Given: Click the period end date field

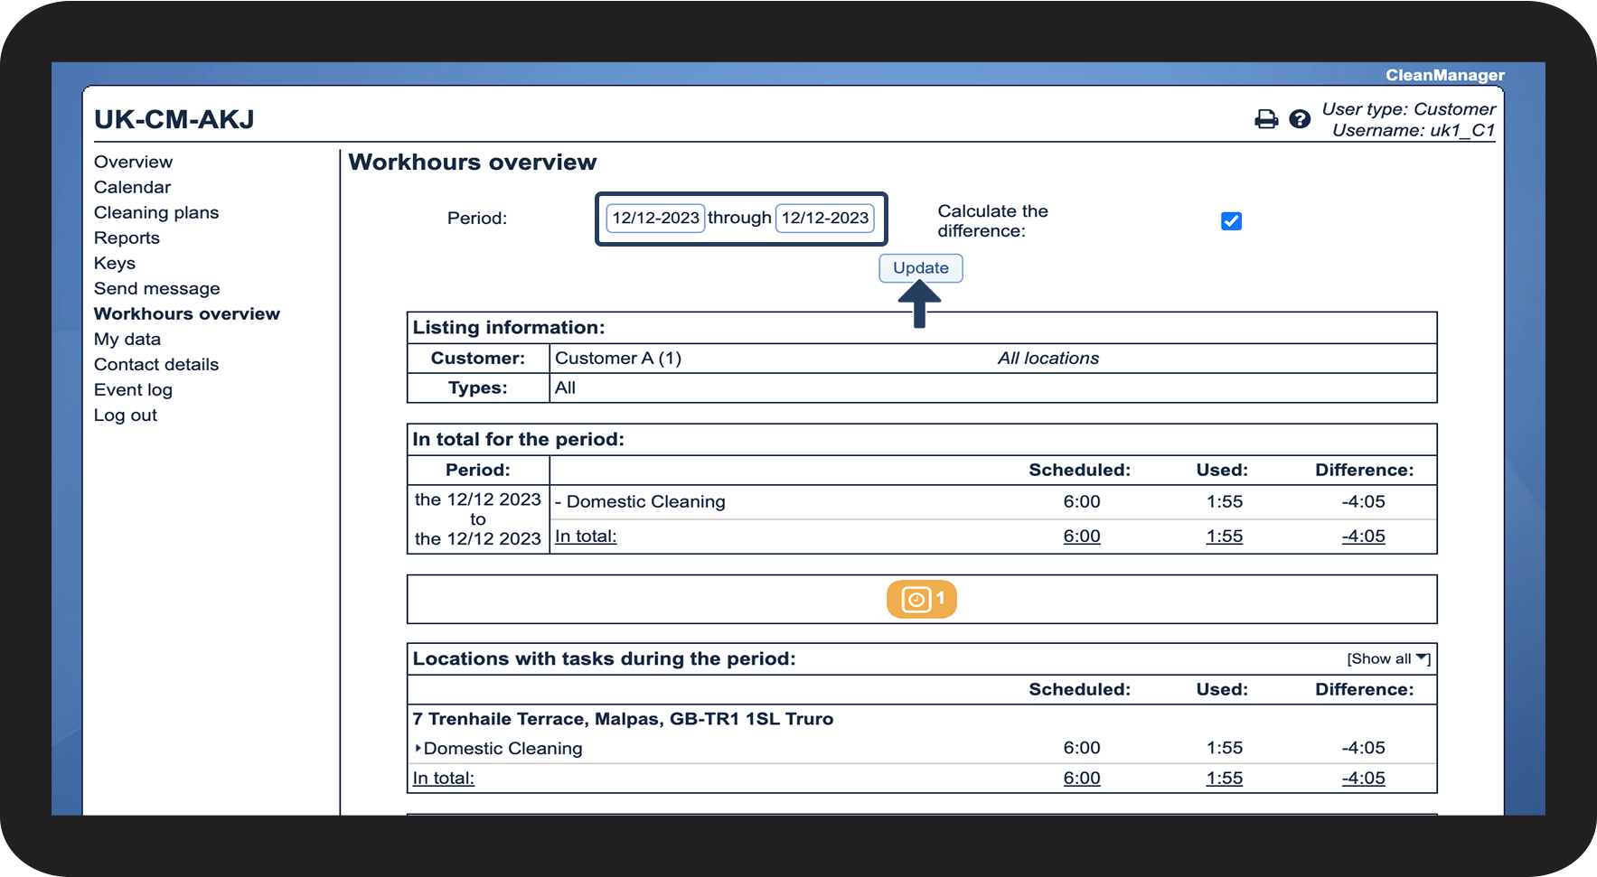Looking at the screenshot, I should pyautogui.click(x=824, y=218).
